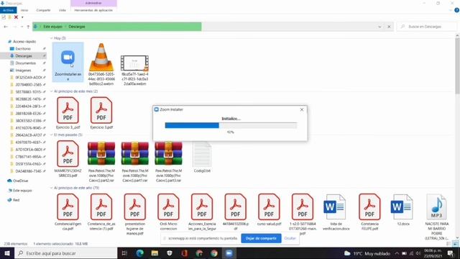Image resolution: width=460 pixels, height=259 pixels.
Task: Select the ConstanciaVigencia.pdf file
Action: pyautogui.click(x=68, y=206)
